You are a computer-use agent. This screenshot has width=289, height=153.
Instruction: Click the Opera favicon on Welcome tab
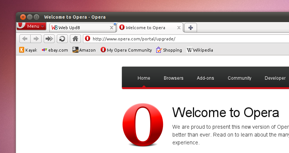(122, 27)
